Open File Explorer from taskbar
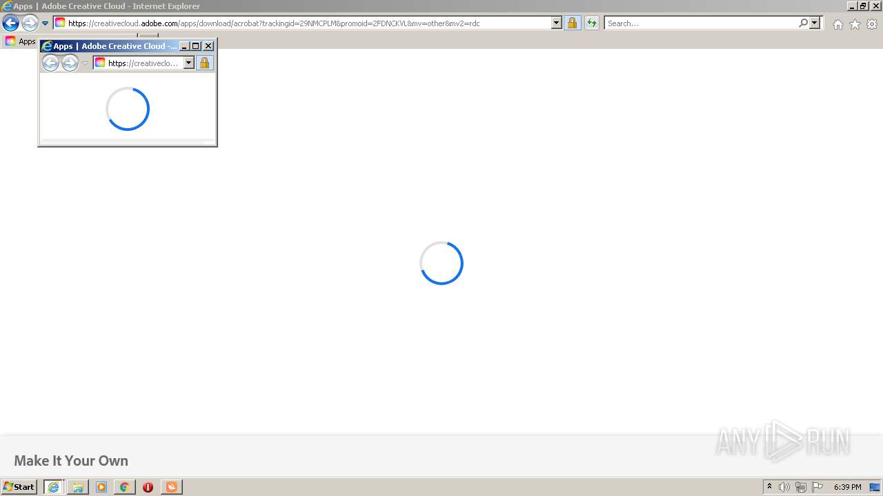Image resolution: width=883 pixels, height=496 pixels. point(78,487)
